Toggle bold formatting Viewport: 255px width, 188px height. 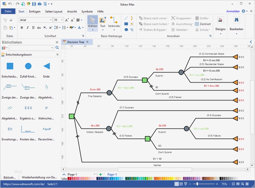coord(21,28)
